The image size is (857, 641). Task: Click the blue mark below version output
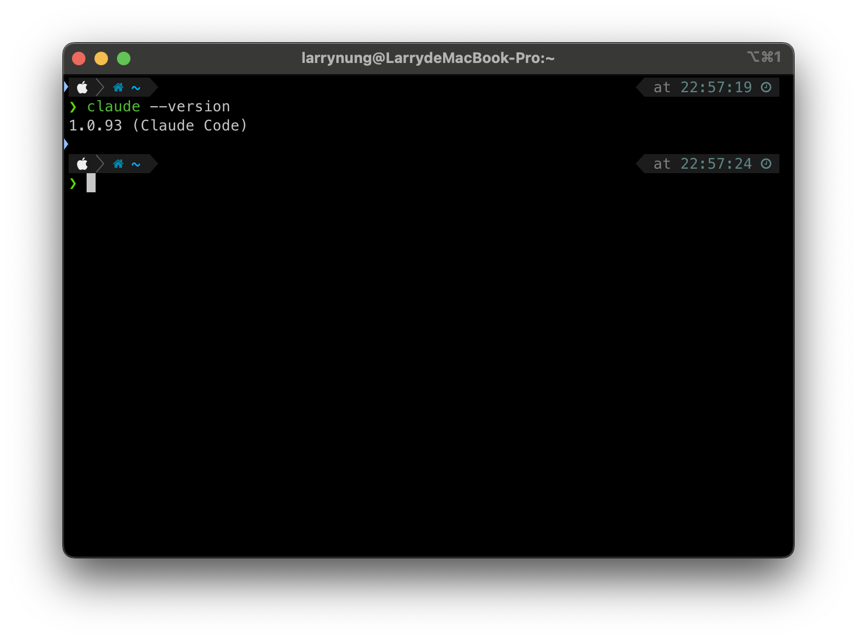tap(66, 145)
